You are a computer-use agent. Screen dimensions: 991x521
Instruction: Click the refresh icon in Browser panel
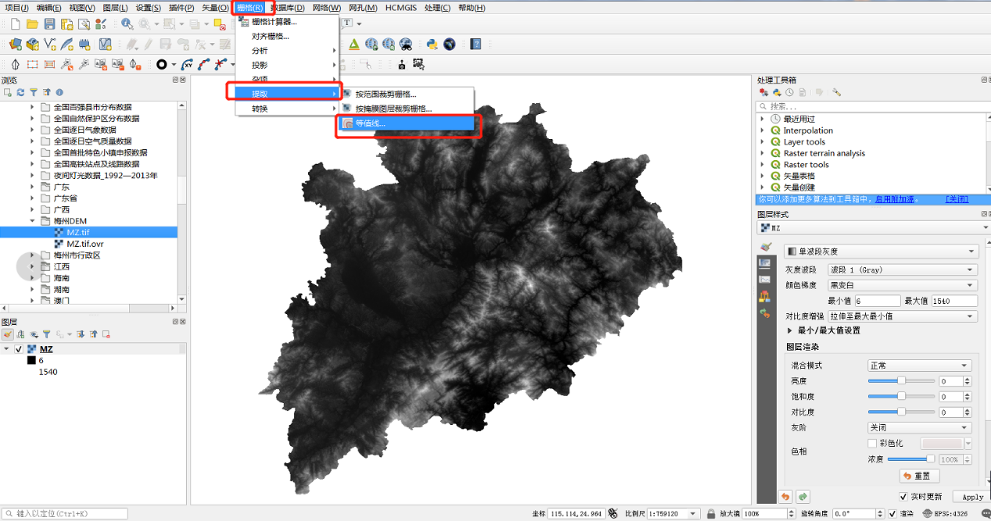pyautogui.click(x=20, y=92)
